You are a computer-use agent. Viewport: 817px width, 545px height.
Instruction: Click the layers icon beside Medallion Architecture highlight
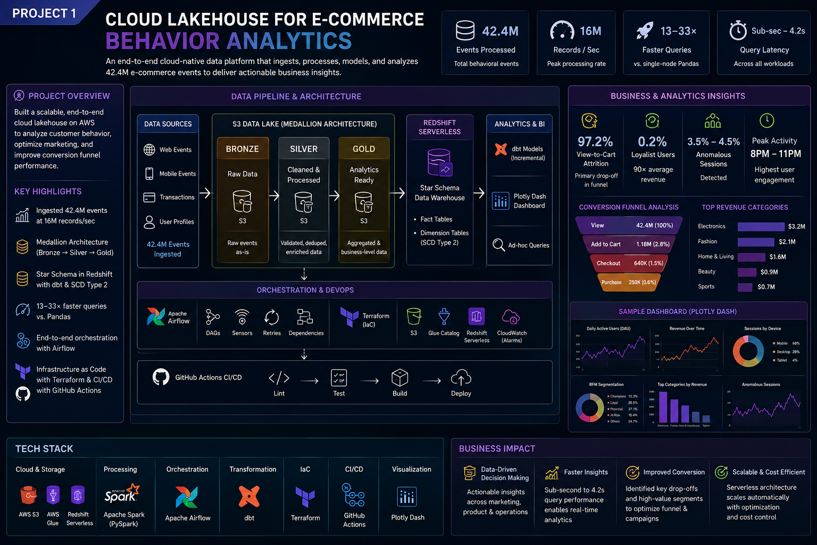tap(22, 247)
